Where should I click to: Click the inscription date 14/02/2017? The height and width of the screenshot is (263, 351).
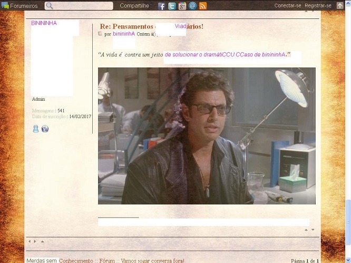[80, 116]
